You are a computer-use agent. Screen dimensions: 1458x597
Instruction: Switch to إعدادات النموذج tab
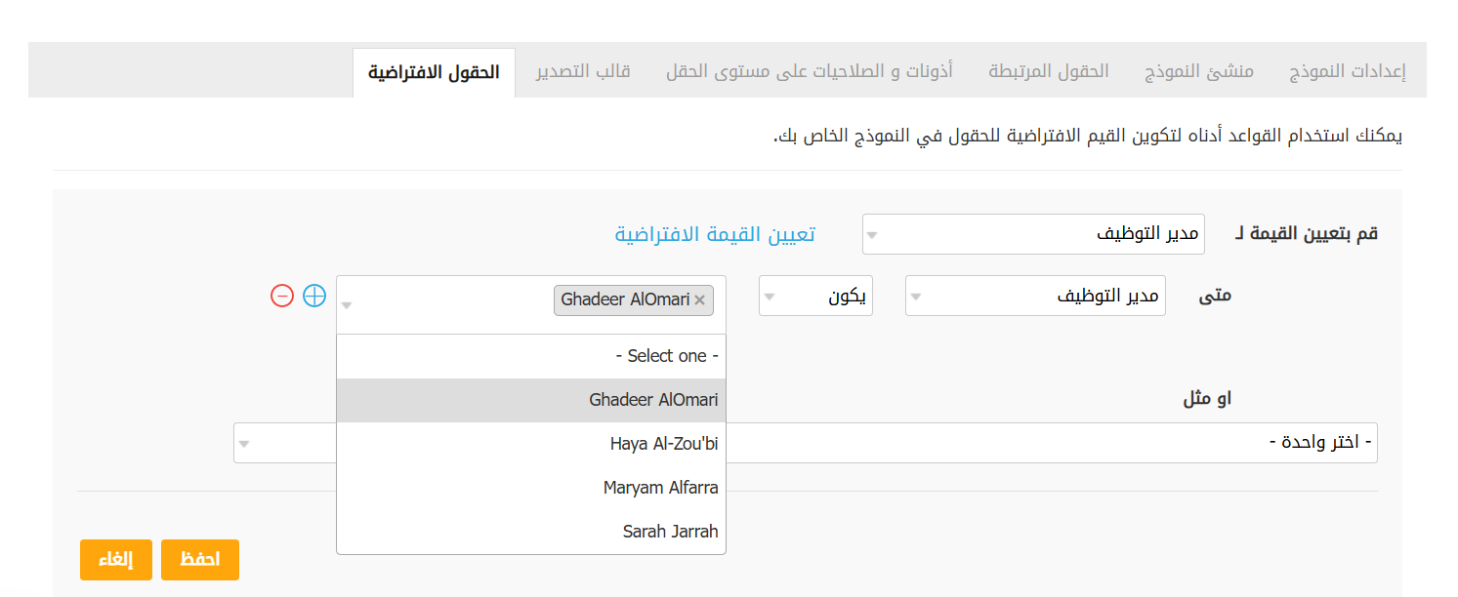(x=1347, y=71)
